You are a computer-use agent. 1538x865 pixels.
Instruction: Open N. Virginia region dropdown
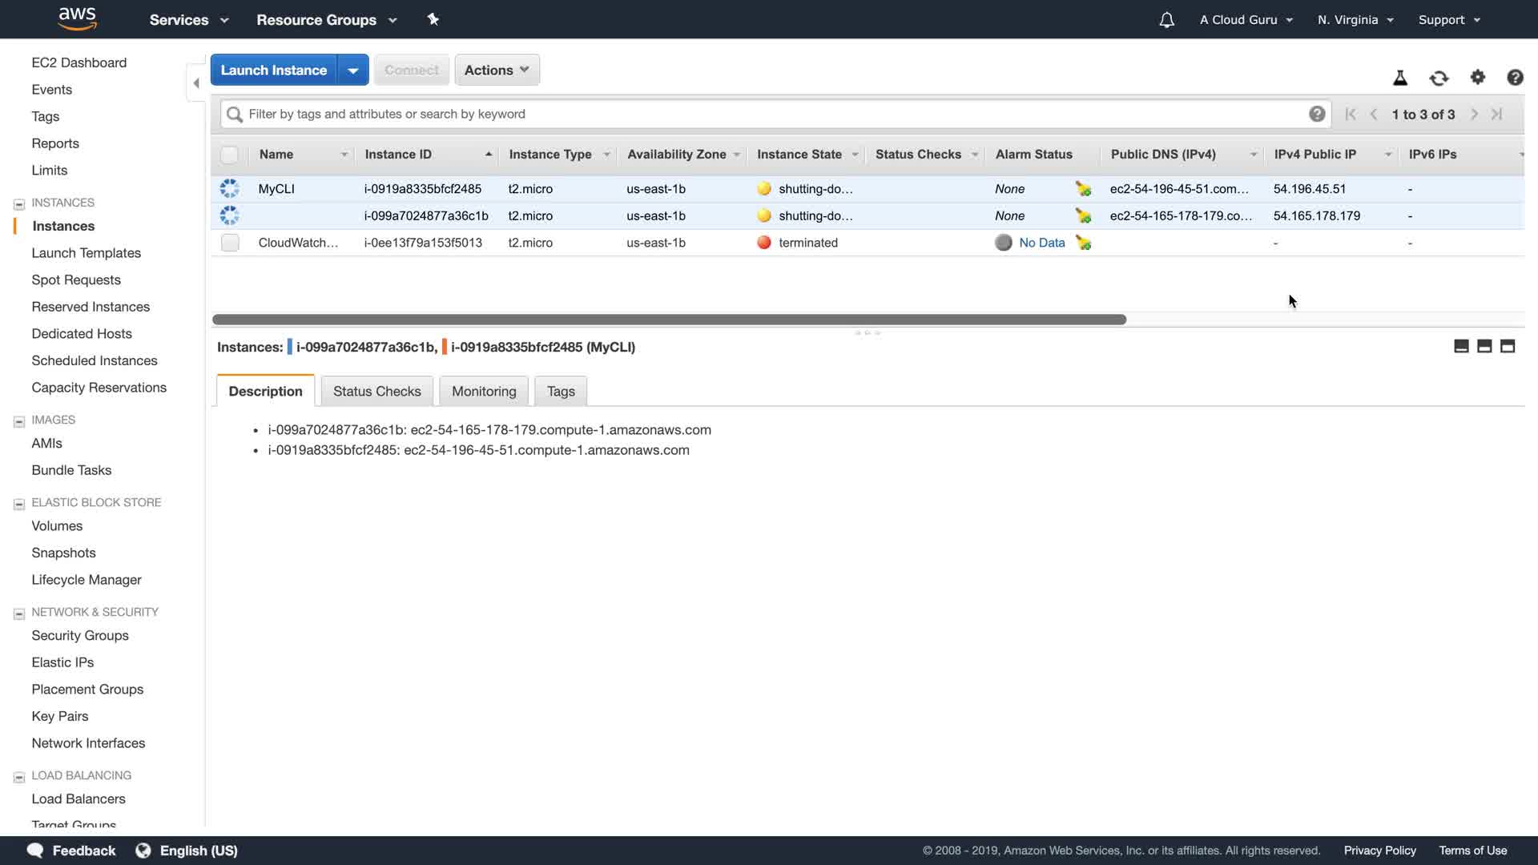pos(1355,20)
